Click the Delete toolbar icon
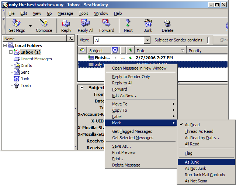 coord(167,26)
